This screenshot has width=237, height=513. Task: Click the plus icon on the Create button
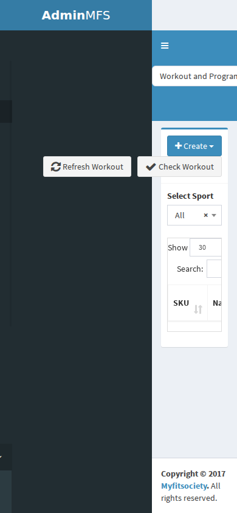[x=178, y=146]
